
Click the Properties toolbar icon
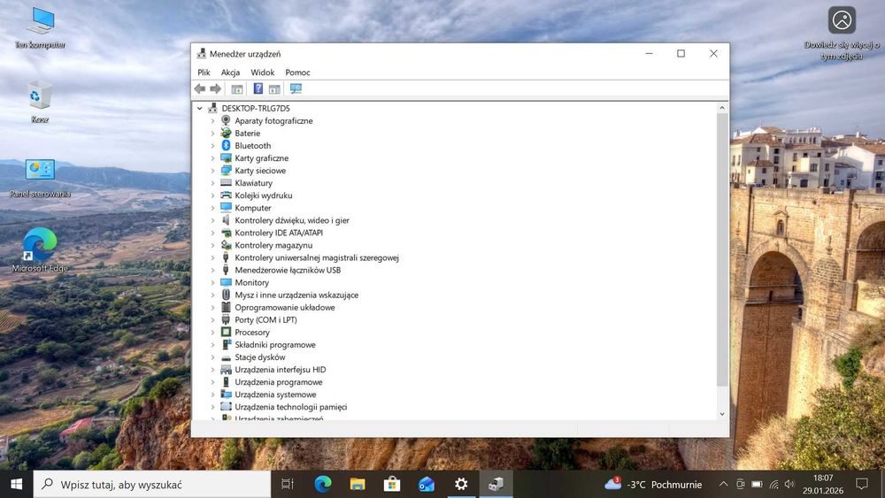[237, 88]
